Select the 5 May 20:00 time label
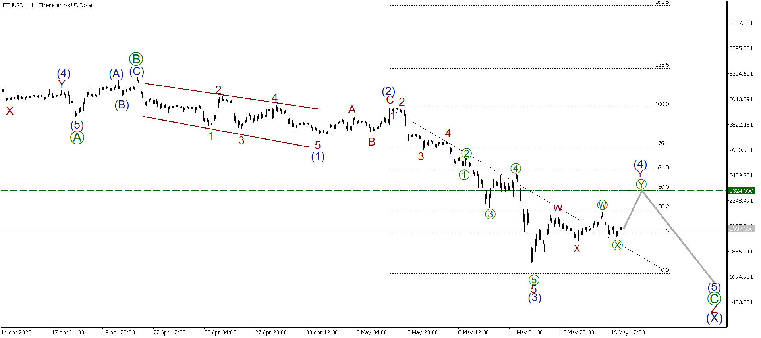Screen dimensions: 761x338 point(423,332)
